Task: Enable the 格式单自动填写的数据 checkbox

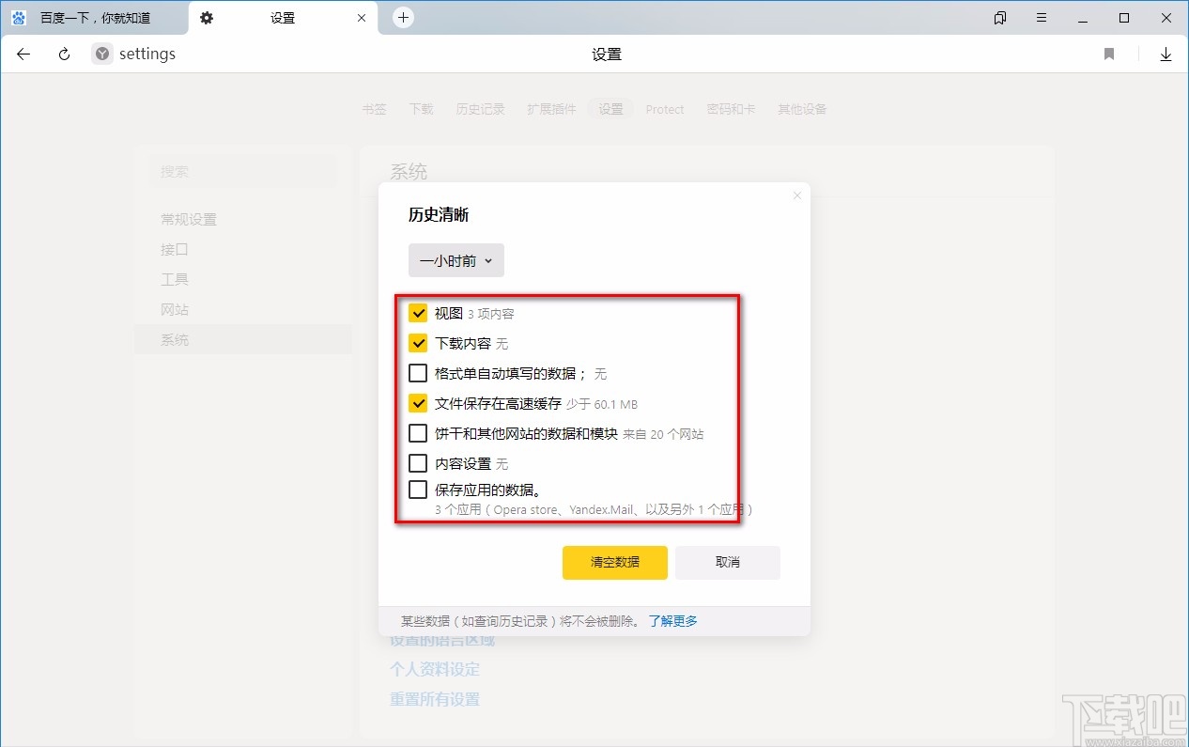Action: [418, 373]
